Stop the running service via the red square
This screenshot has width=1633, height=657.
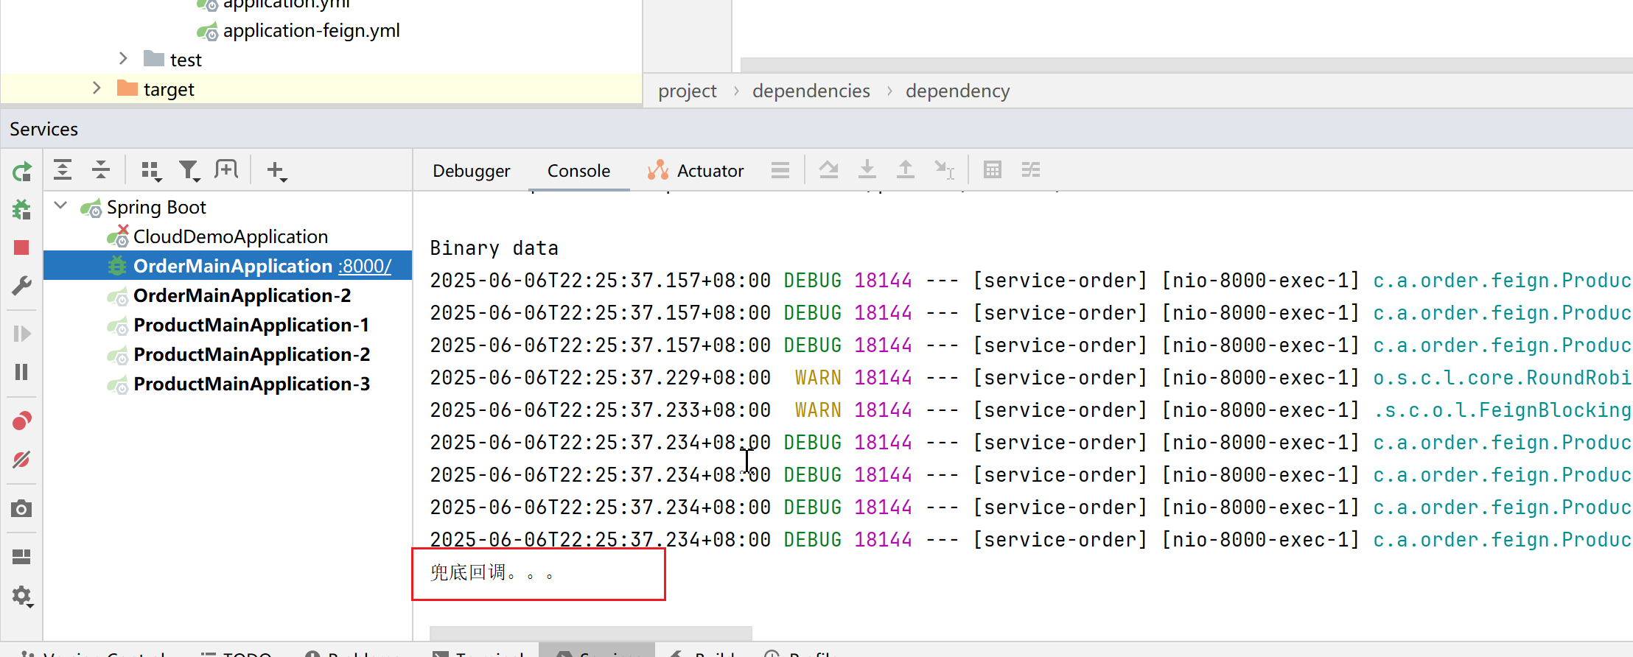[21, 247]
